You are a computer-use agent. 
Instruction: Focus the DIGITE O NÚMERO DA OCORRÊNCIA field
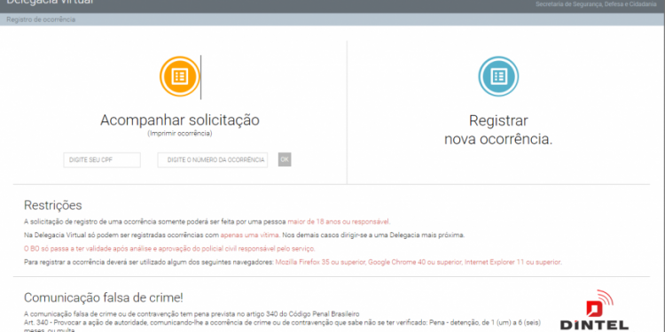click(213, 160)
